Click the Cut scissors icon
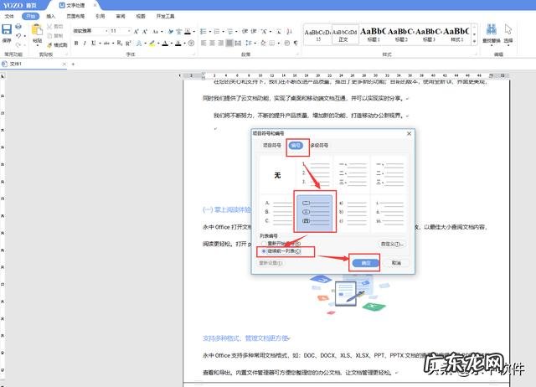Viewport: 536px width, 387px height. click(x=49, y=27)
